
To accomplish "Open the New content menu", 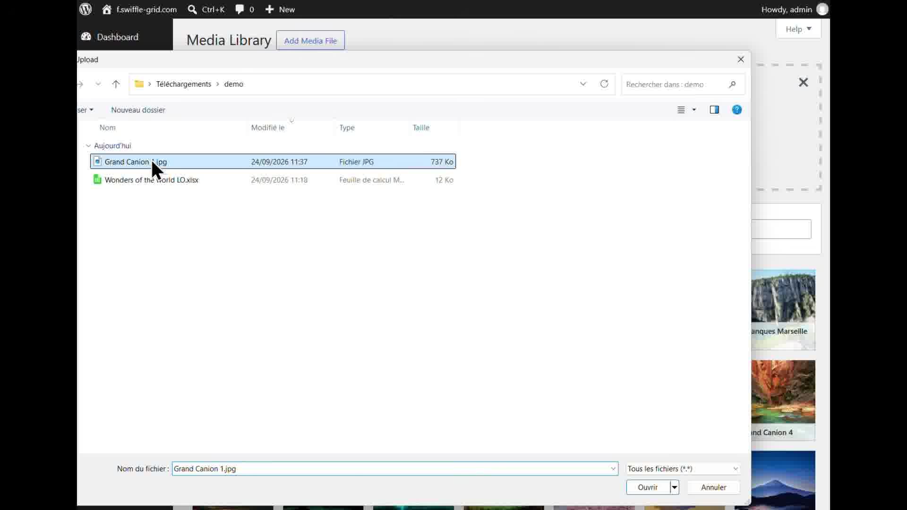I will tap(280, 9).
